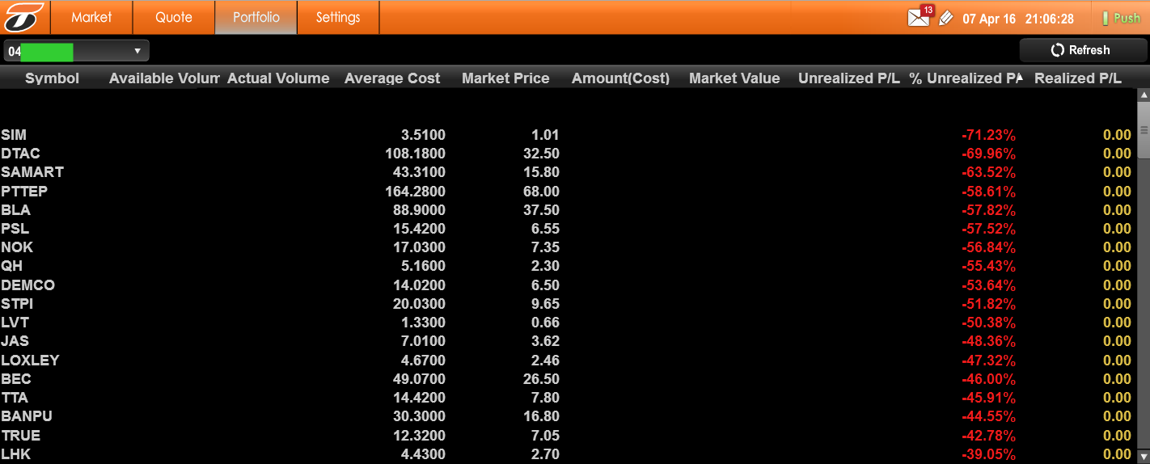The image size is (1150, 464).
Task: Select the BANPU symbol row
Action: click(x=569, y=416)
